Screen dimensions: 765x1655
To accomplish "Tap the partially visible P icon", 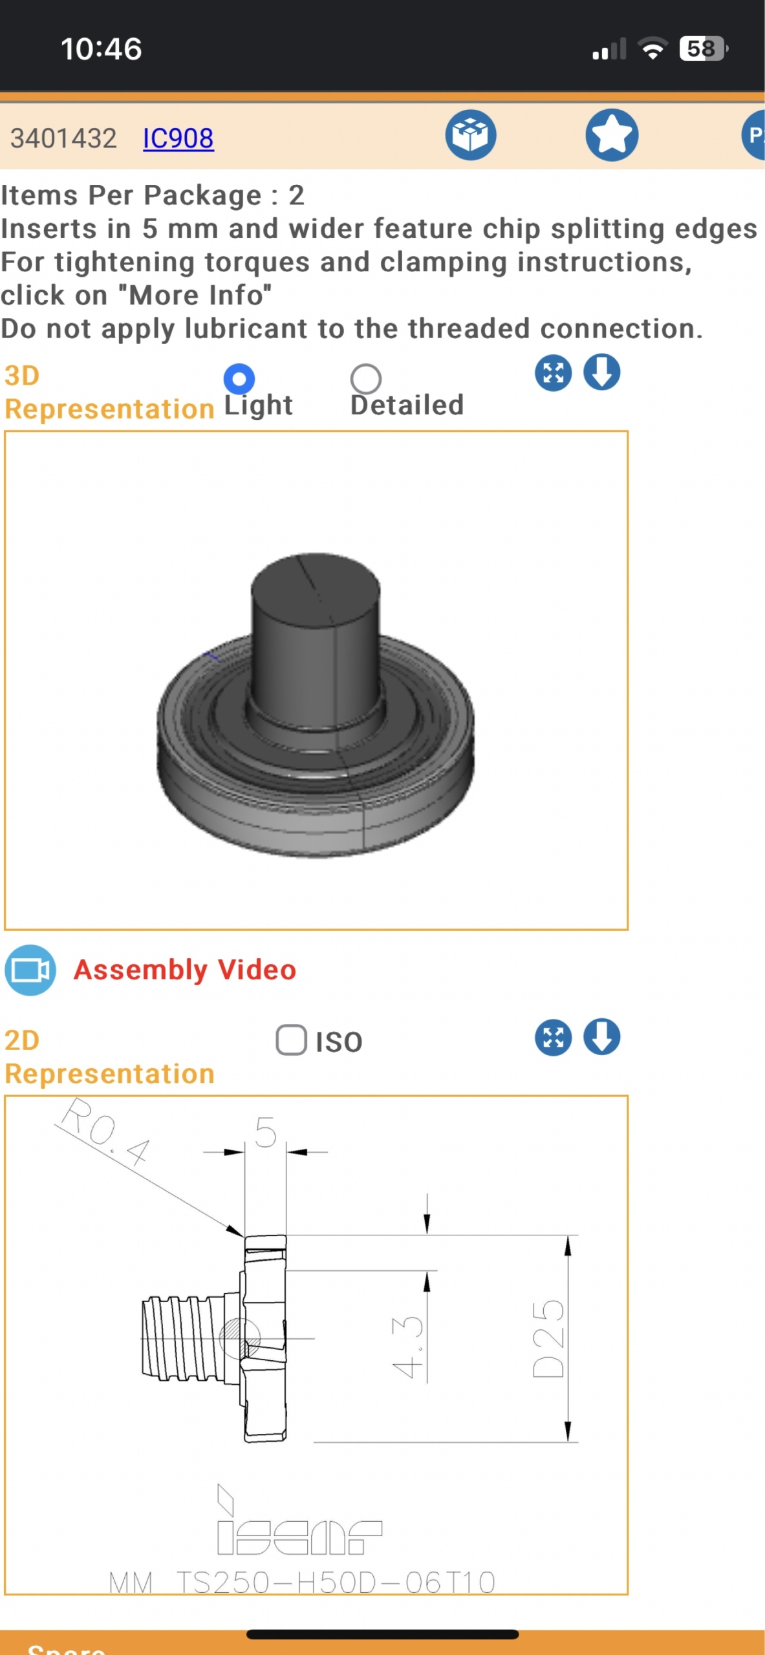I will click(x=753, y=135).
